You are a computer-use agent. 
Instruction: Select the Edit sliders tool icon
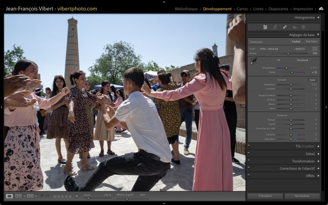[x=265, y=27]
